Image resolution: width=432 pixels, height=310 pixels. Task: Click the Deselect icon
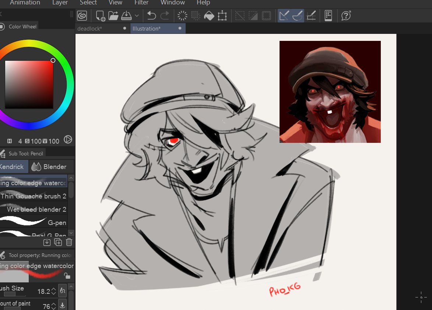click(240, 16)
